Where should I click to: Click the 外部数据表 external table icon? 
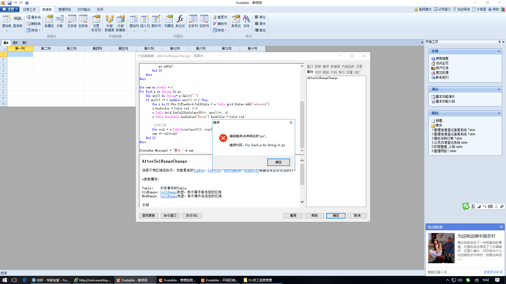120,23
